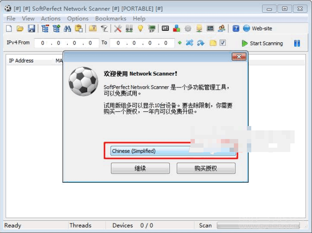The height and width of the screenshot is (233, 312).
Task: Click the New document toolbar icon
Action: point(9,29)
